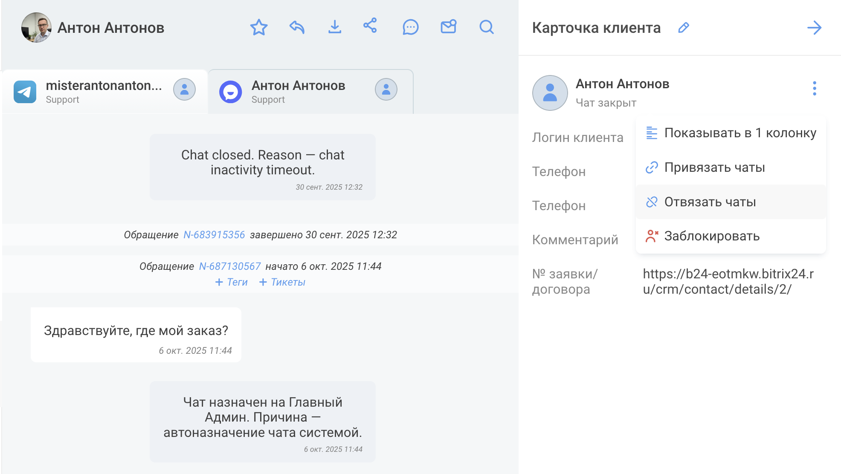Viewport: 841px width, 474px height.
Task: Switch to the misterantonanton Telegram tab
Action: [x=104, y=92]
